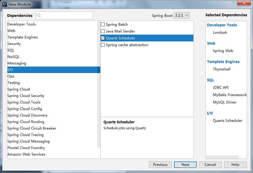Click Thymeleaf in Selected Dependencies
Viewport: 253px width, 173px height.
point(221,69)
